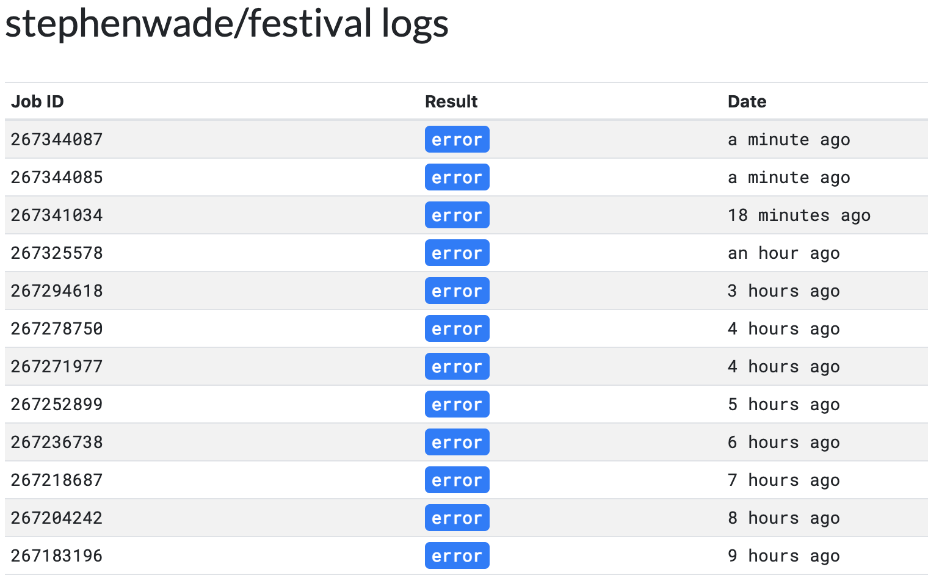Open job 267218687 from the Job ID column

click(x=56, y=480)
